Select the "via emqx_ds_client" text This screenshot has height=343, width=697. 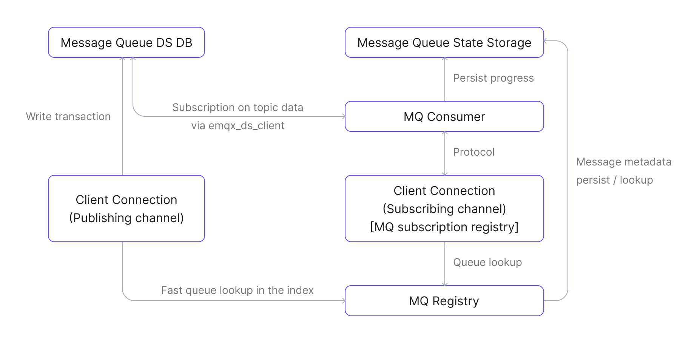coord(237,125)
